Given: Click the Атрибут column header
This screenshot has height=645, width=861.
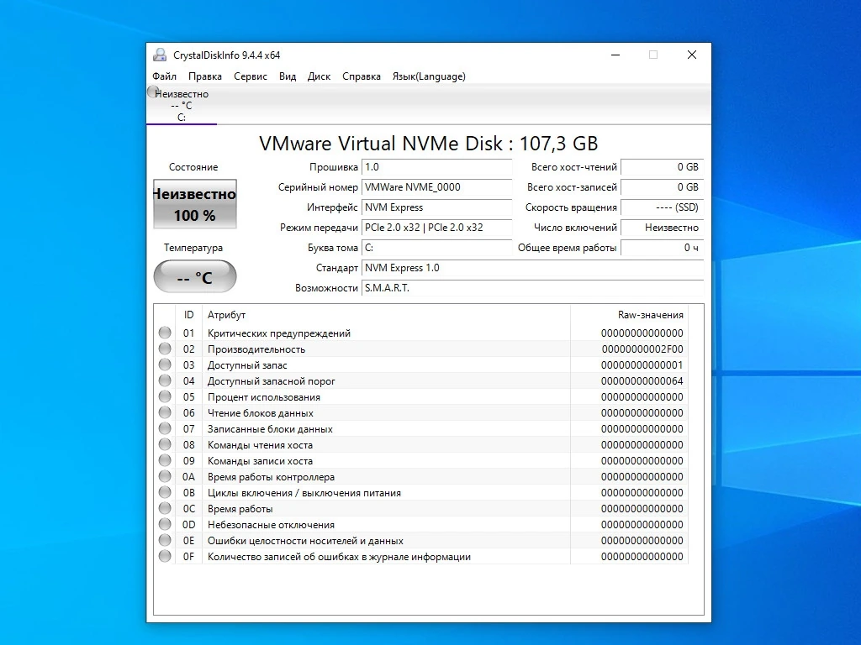Looking at the screenshot, I should click(387, 315).
